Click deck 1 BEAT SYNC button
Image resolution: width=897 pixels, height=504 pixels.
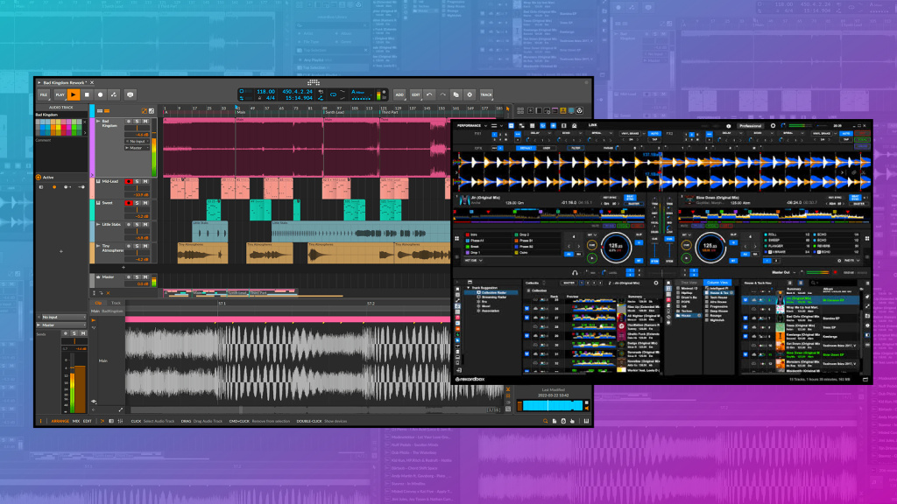coord(630,198)
